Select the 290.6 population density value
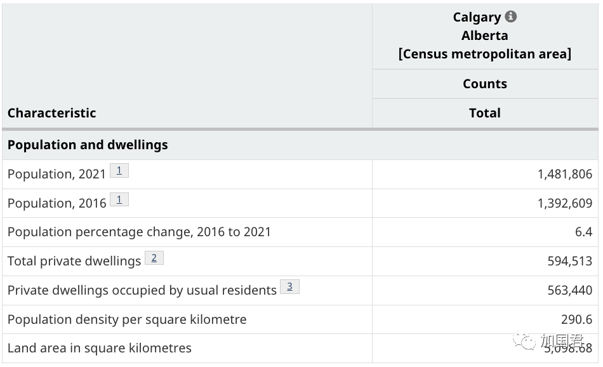 [576, 319]
